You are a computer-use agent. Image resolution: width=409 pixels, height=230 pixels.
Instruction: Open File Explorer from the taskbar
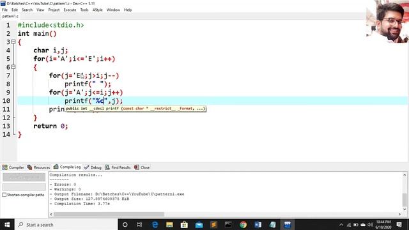[x=169, y=224]
